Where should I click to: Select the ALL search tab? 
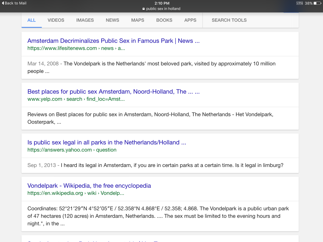click(32, 20)
